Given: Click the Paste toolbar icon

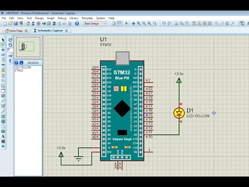Looking at the screenshot, I should coord(187,23).
